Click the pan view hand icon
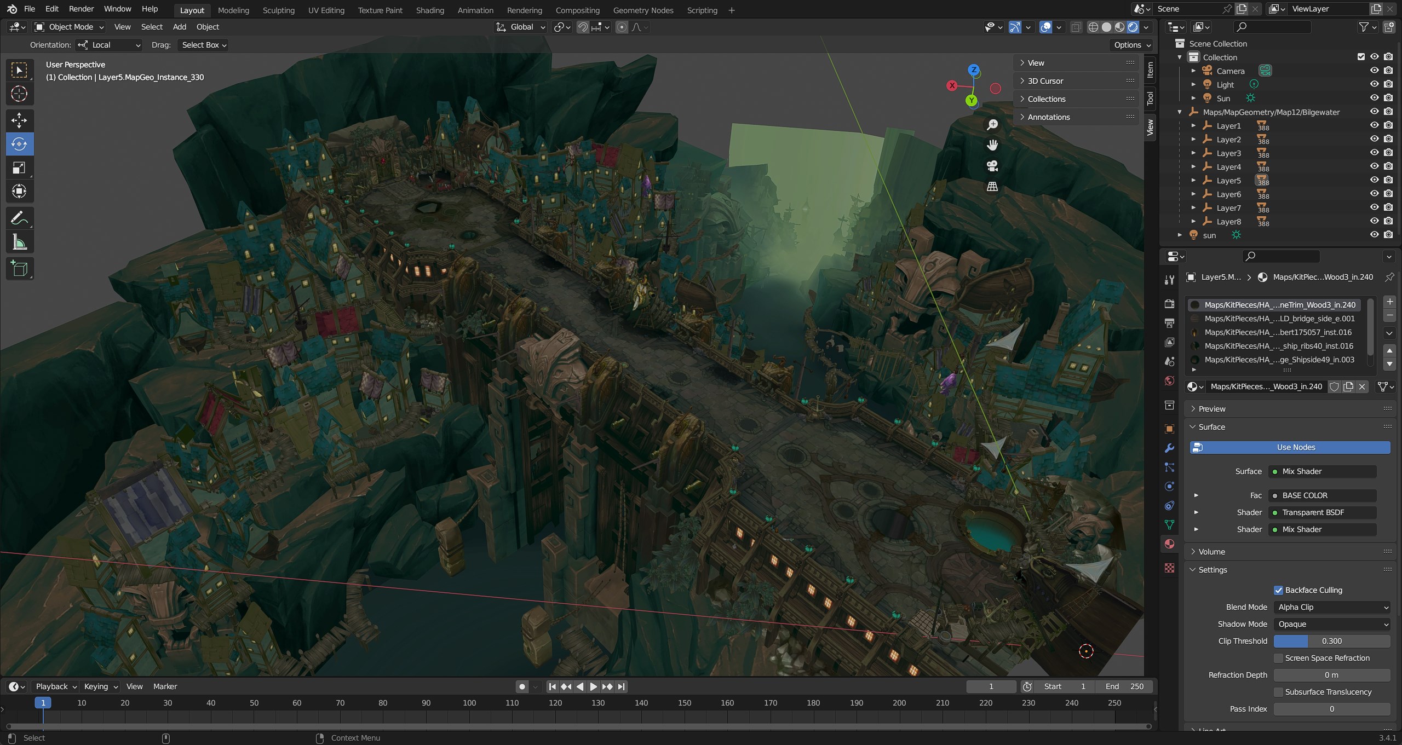This screenshot has height=745, width=1402. pos(992,145)
